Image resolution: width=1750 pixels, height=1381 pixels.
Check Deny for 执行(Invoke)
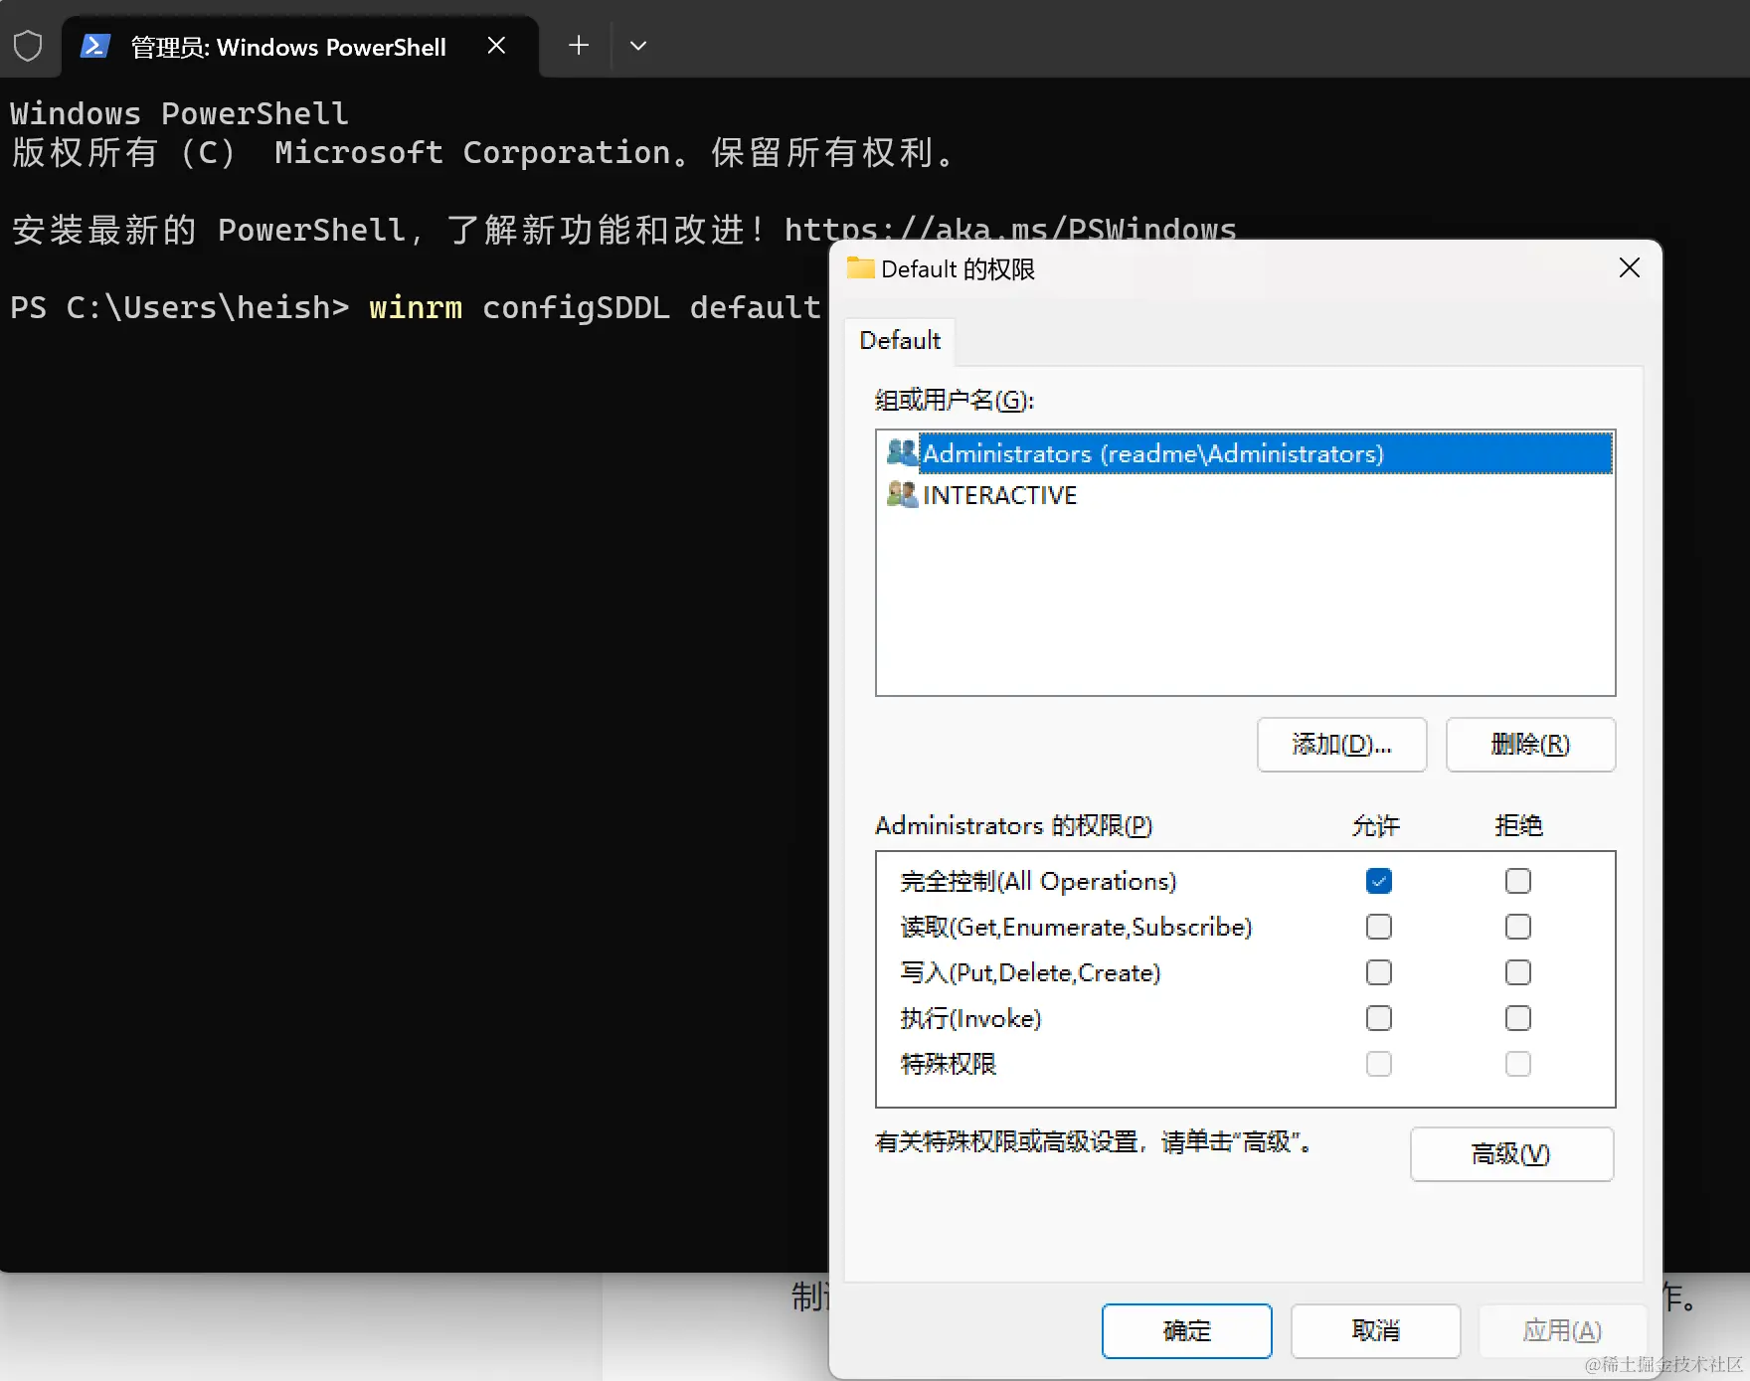click(1518, 1018)
